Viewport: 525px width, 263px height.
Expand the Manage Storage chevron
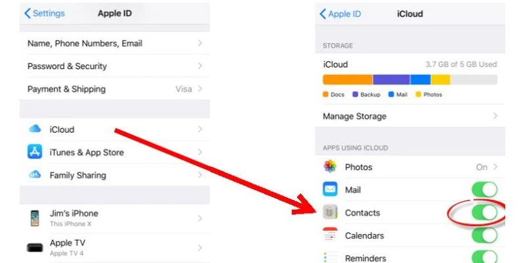click(x=495, y=116)
